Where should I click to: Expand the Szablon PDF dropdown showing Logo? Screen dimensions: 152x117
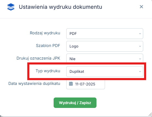click(x=105, y=46)
